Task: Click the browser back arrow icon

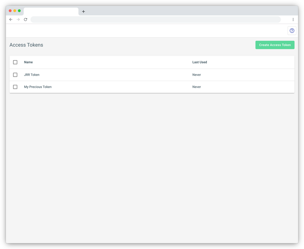Action: [x=11, y=19]
